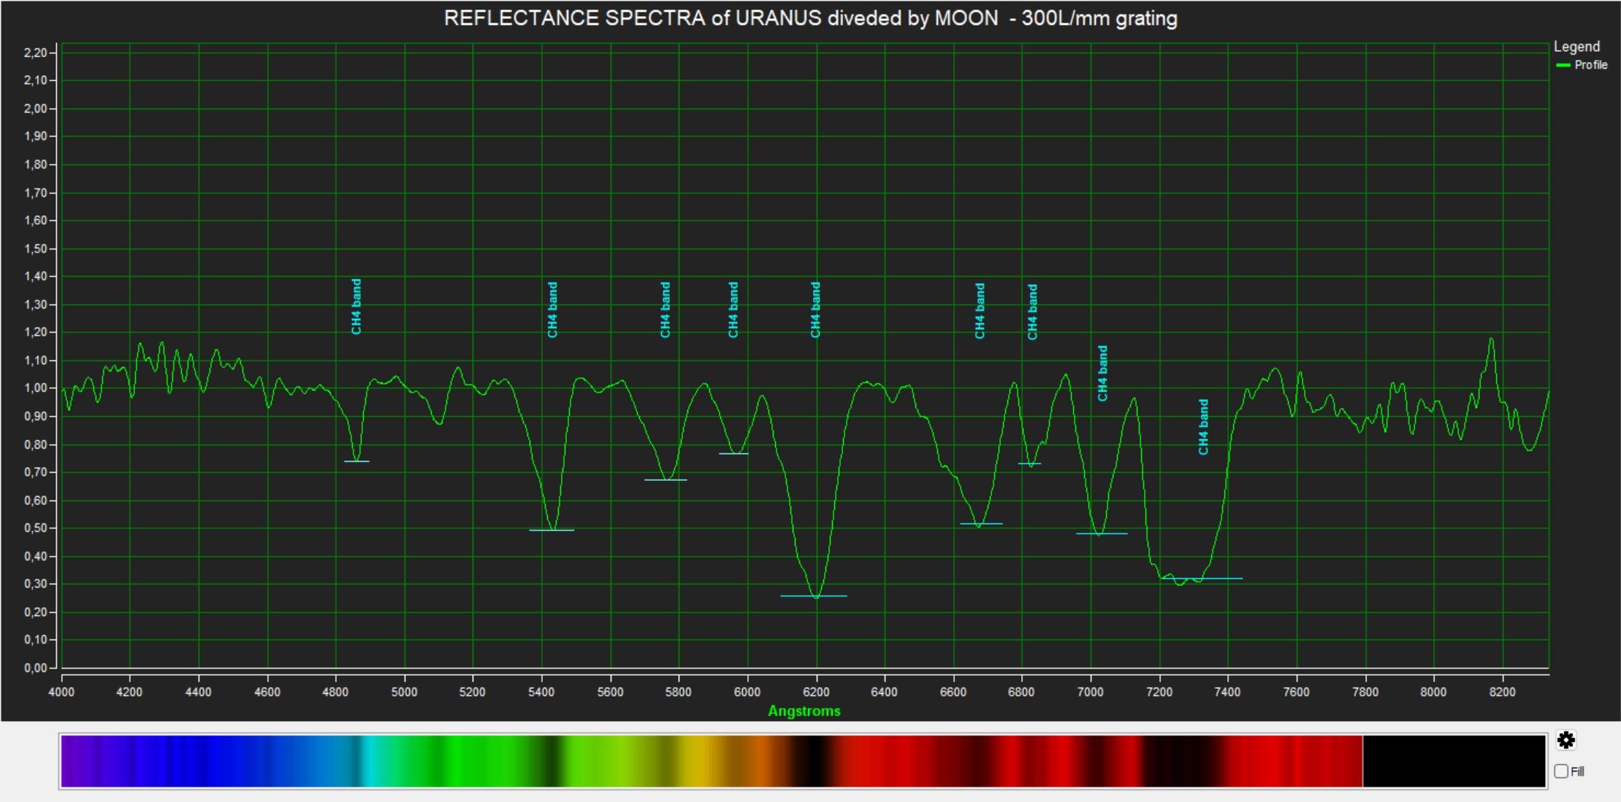
Task: Select the CH4 band label near 6680 Angstroms
Action: 980,311
